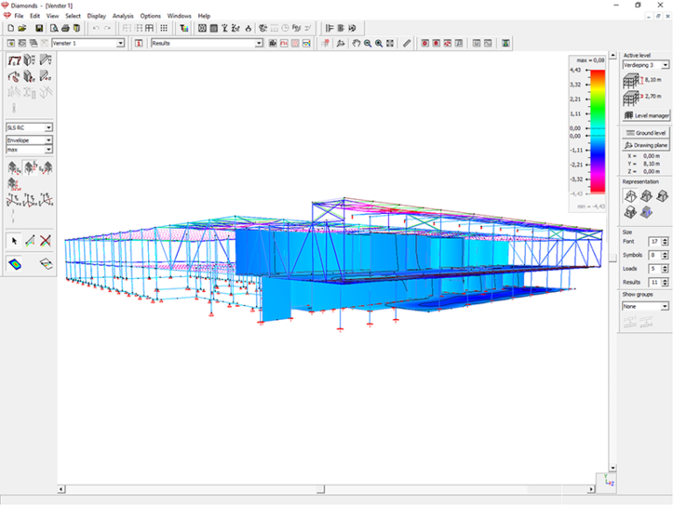Click the colored contour plot icon
This screenshot has width=673, height=505.
(15, 263)
